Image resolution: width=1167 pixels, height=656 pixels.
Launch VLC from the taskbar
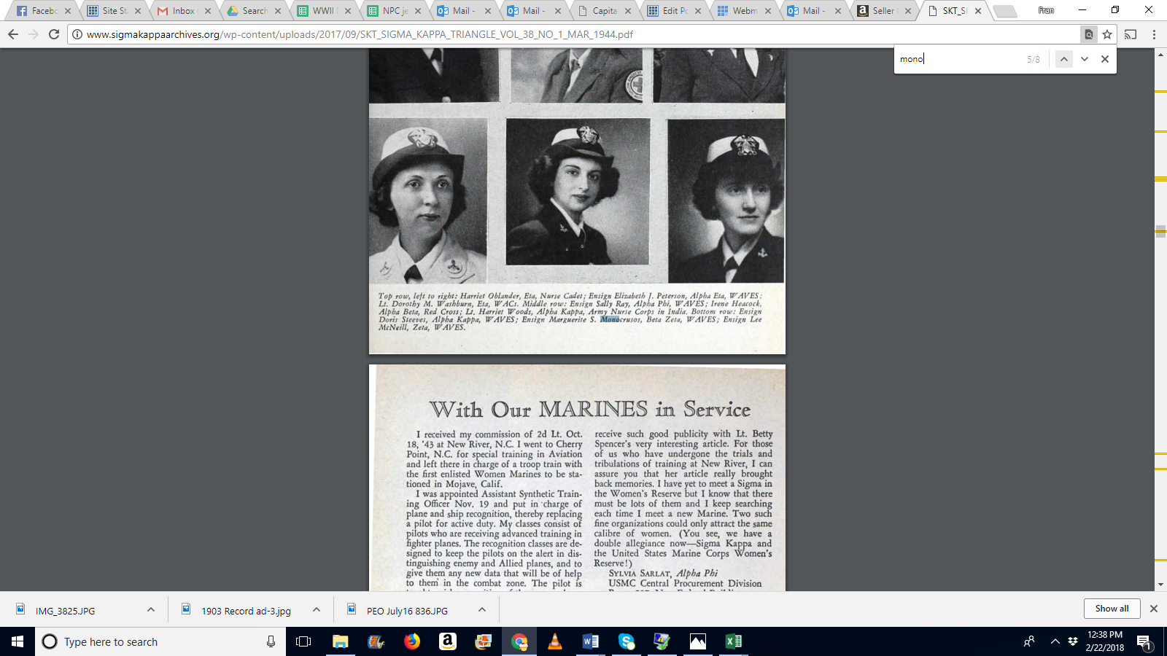[555, 641]
